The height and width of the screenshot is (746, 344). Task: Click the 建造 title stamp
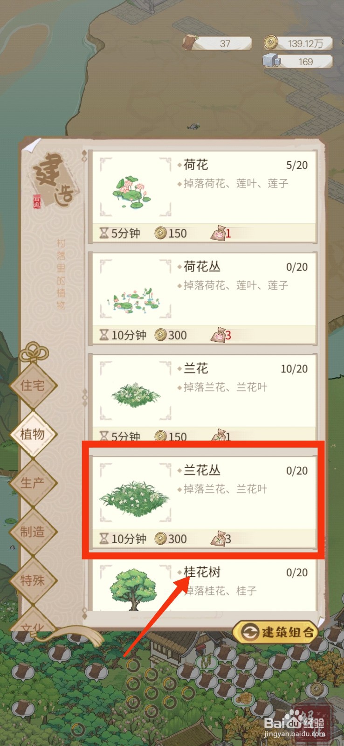click(53, 180)
